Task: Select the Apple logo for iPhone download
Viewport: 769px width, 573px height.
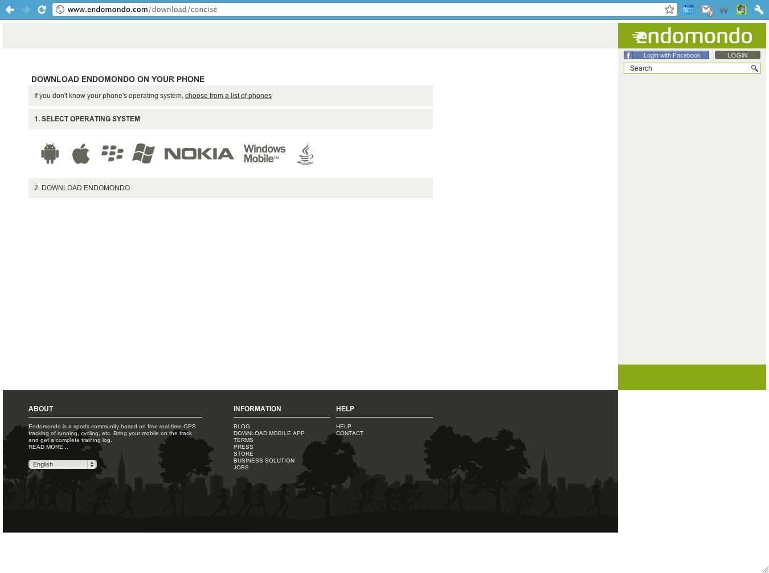Action: [x=80, y=153]
